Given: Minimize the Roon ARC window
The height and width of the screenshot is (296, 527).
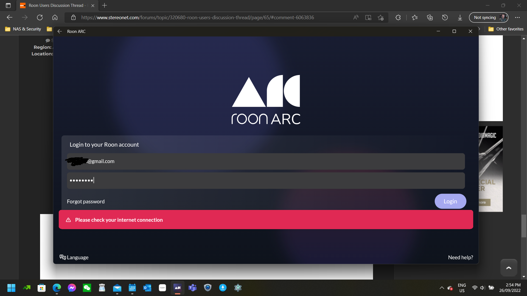Looking at the screenshot, I should 438,31.
